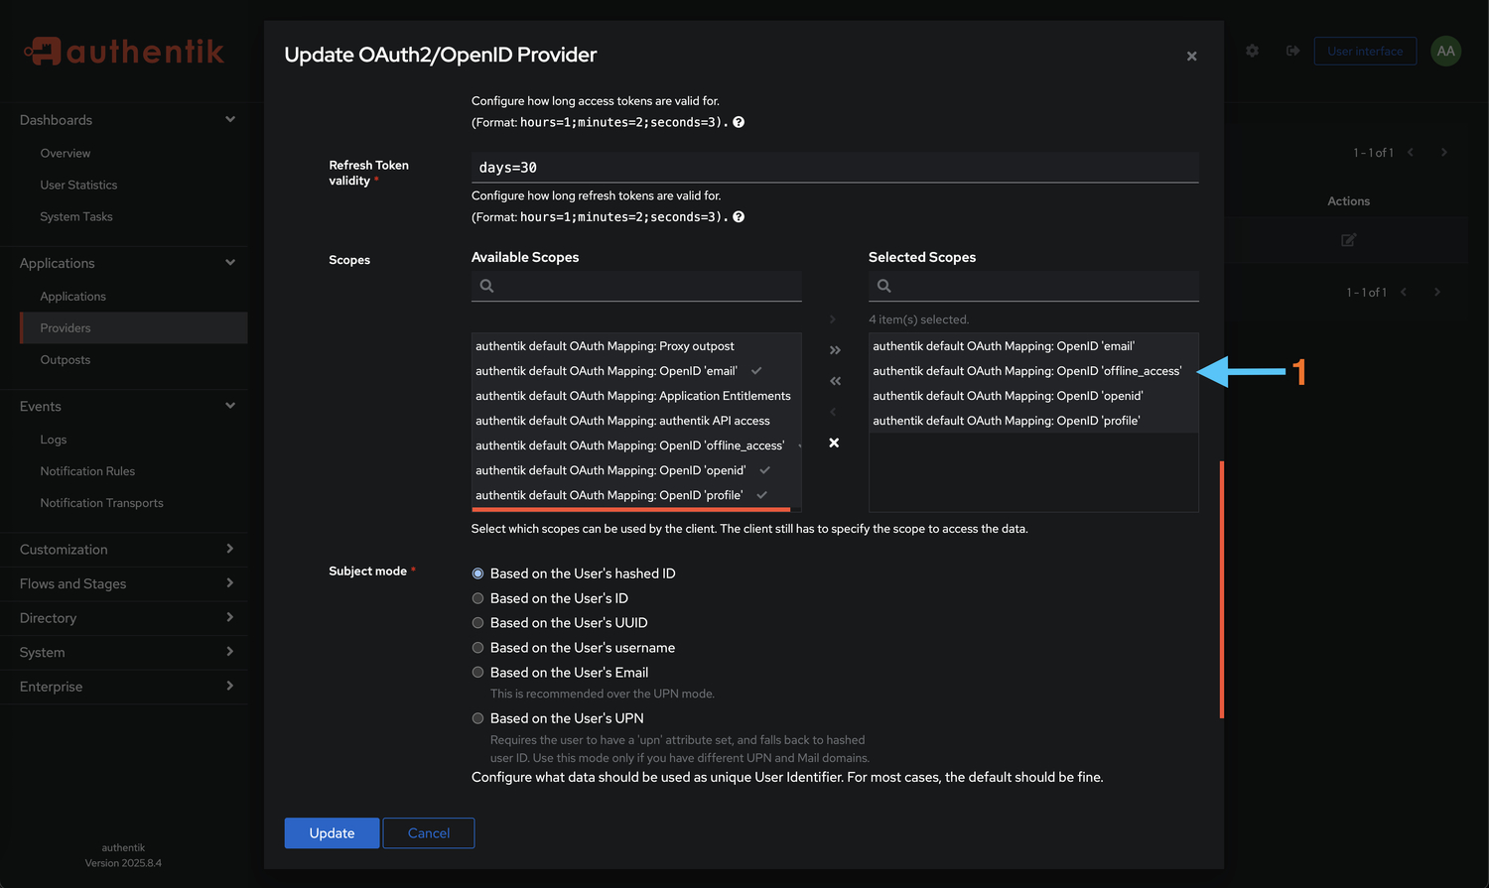The image size is (1489, 888).
Task: Cancel the provider update
Action: point(428,832)
